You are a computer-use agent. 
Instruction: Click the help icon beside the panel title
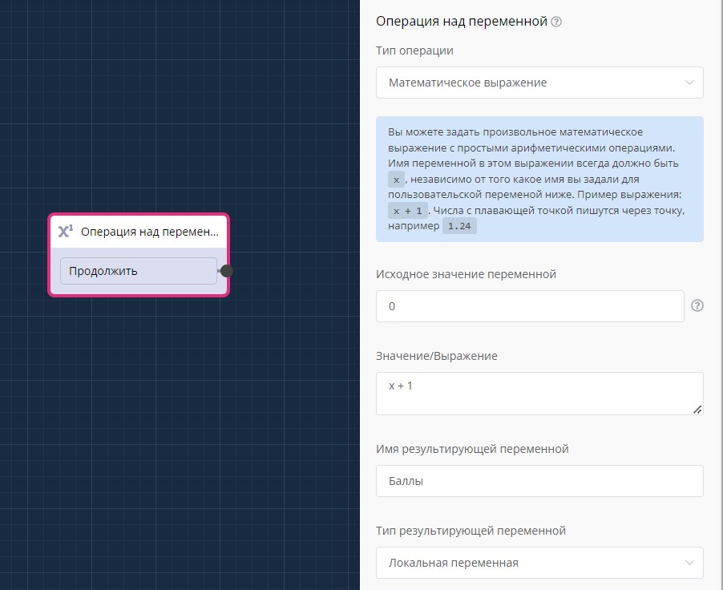(x=556, y=22)
